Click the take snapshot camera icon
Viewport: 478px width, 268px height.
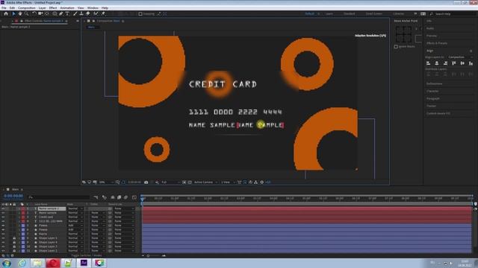point(146,182)
